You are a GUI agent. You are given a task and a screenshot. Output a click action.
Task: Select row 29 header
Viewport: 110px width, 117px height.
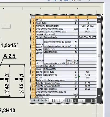point(34,97)
